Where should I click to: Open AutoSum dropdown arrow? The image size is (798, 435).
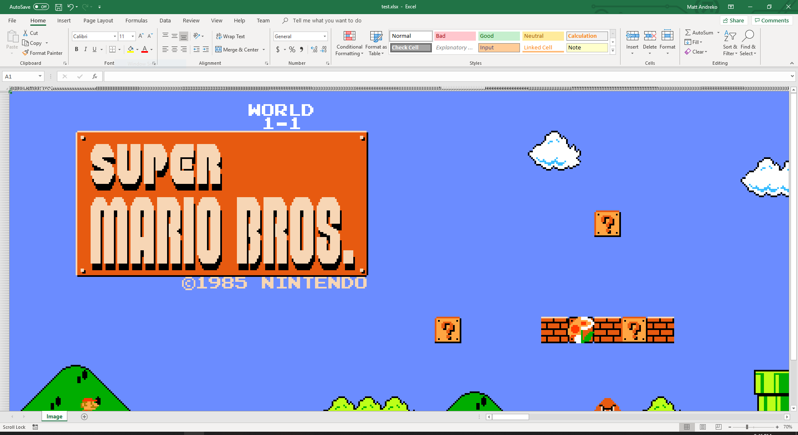coord(718,33)
